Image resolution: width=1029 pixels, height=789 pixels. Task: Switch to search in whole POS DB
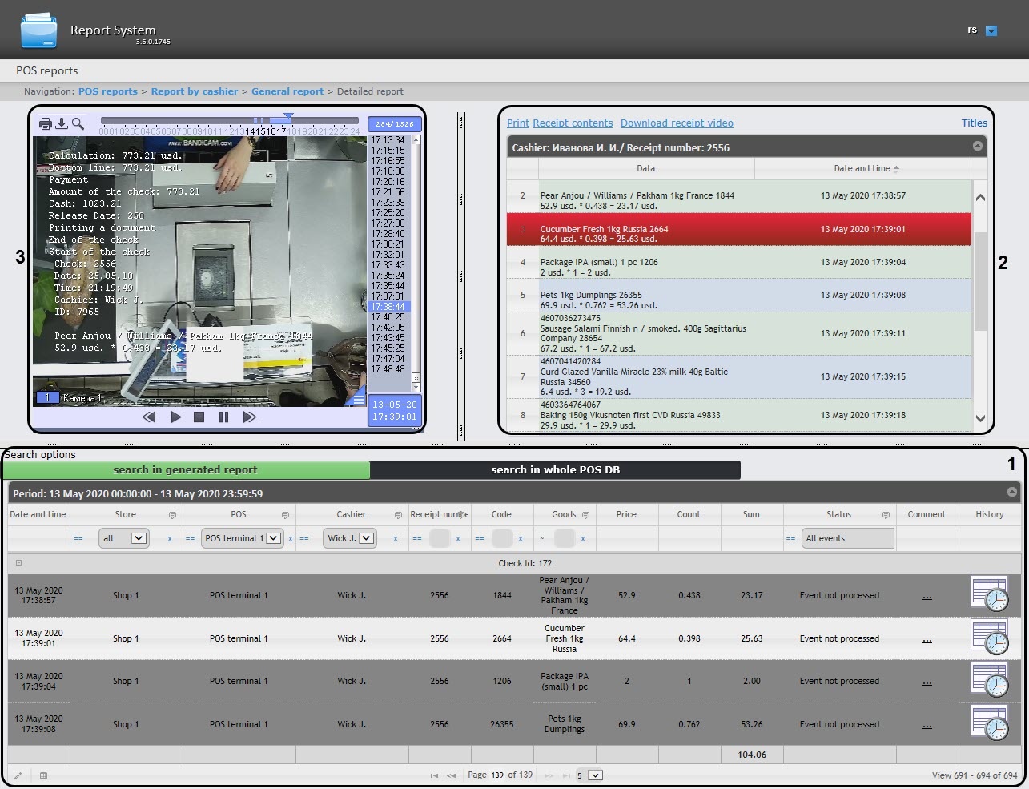(555, 470)
